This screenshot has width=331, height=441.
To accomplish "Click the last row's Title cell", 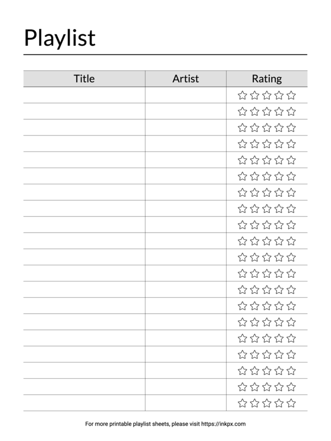I will point(84,403).
